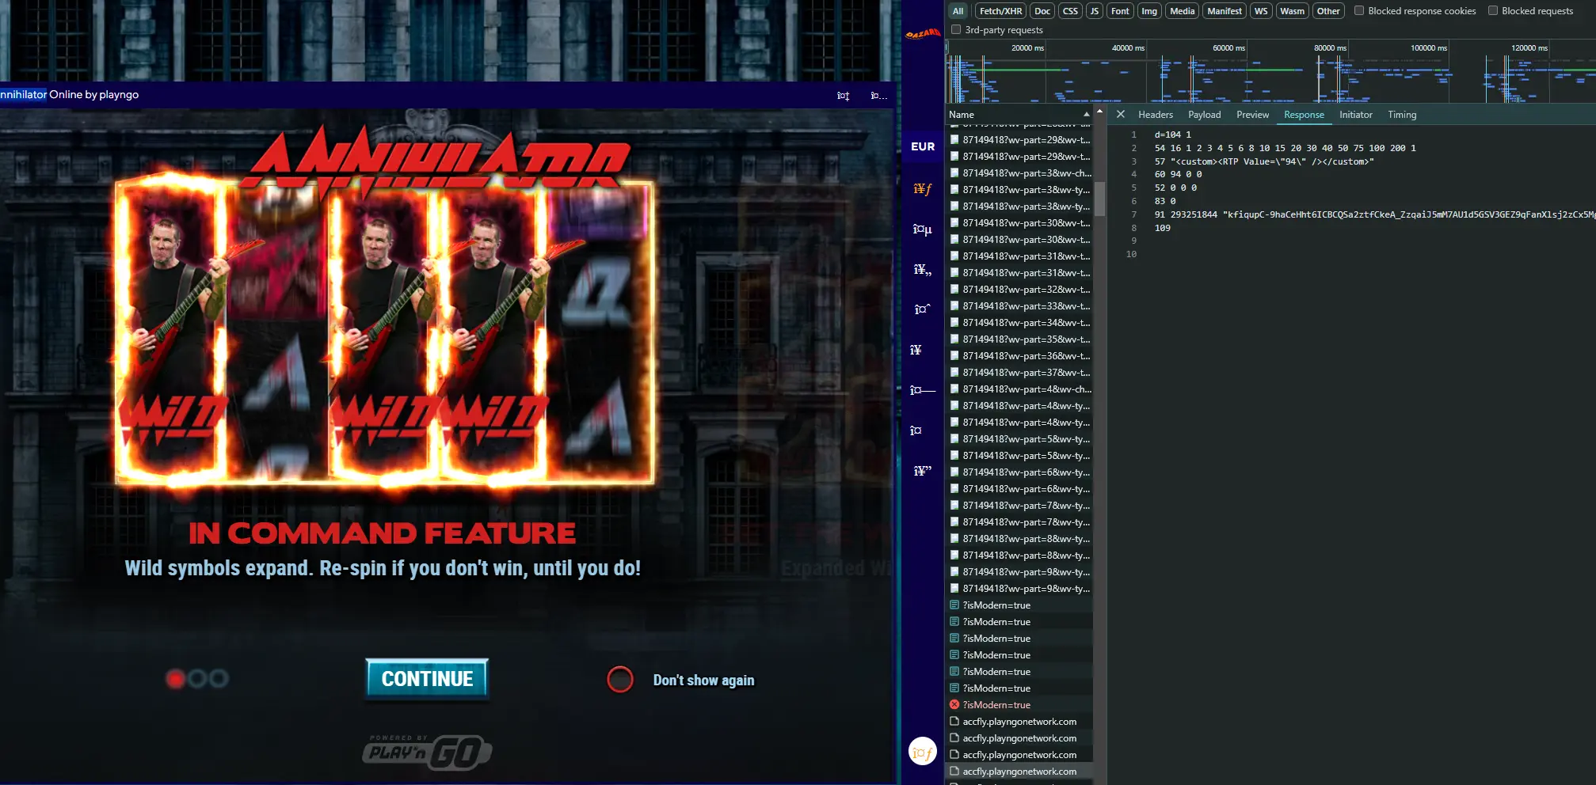1596x785 pixels.
Task: Select the first red pagination dot
Action: 176,678
